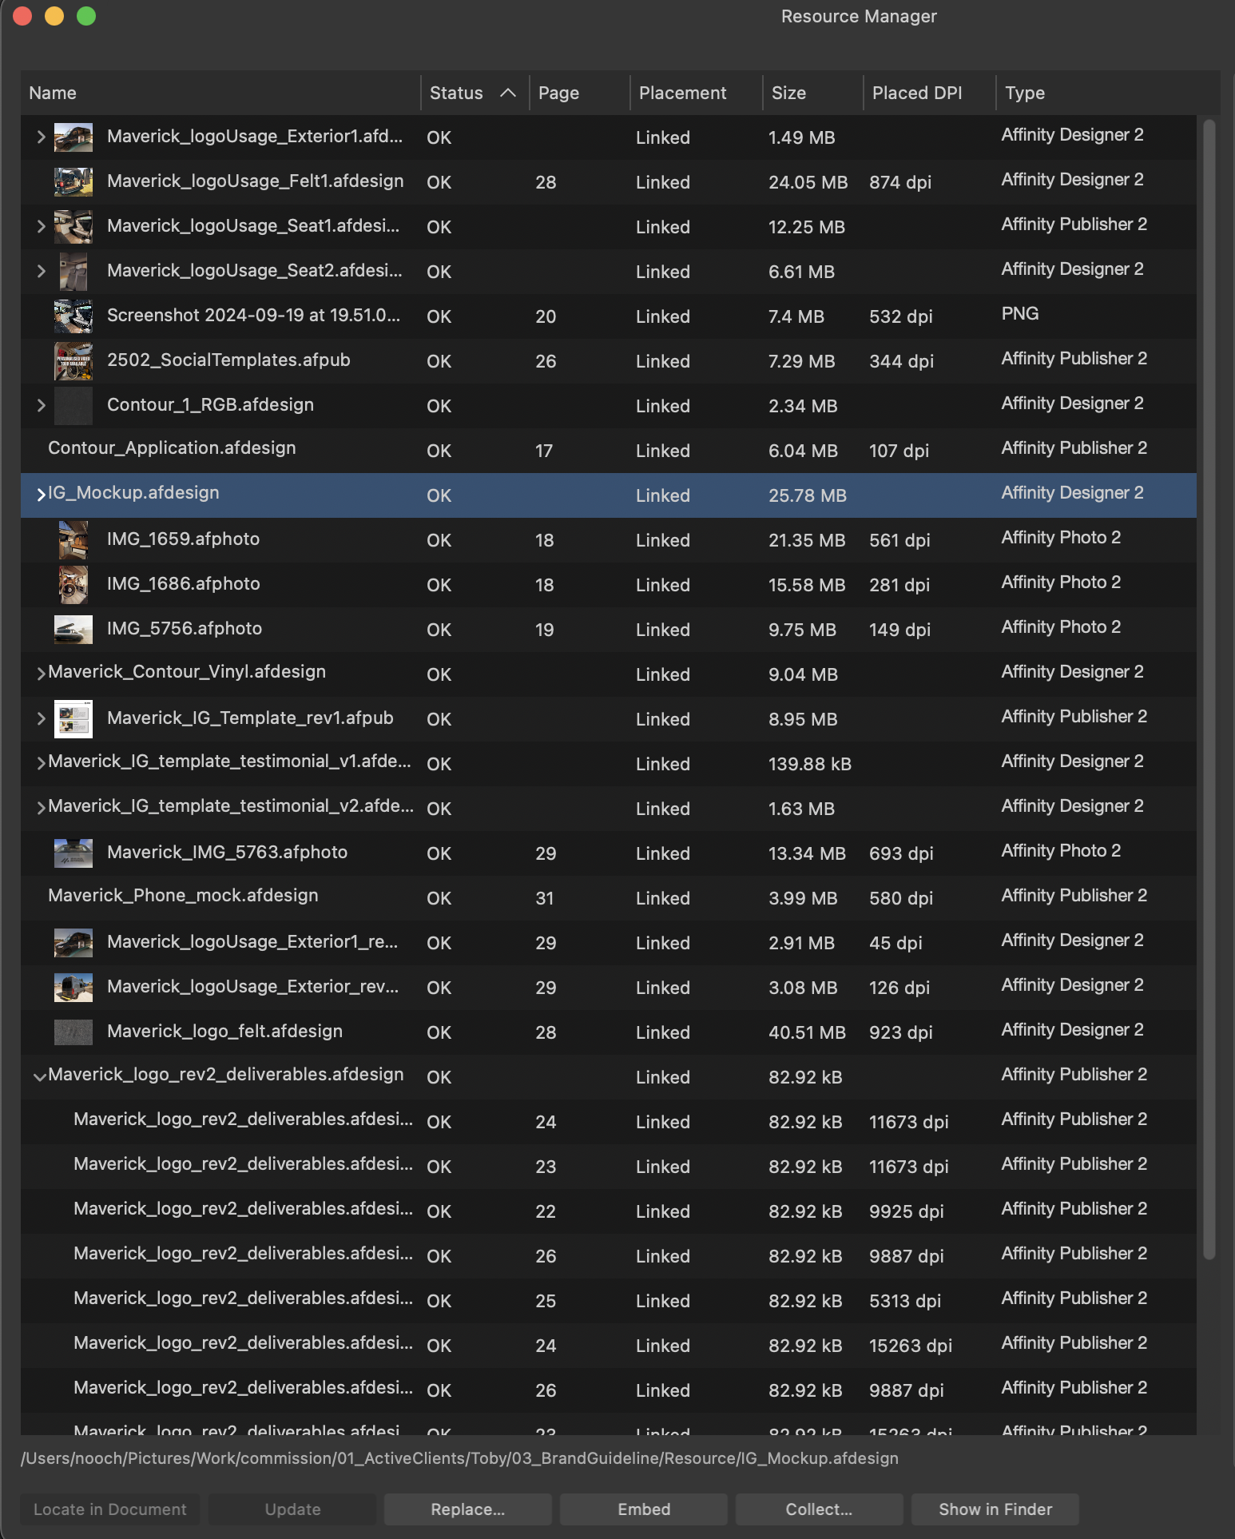Image resolution: width=1235 pixels, height=1539 pixels.
Task: Click the green zoom window button
Action: [86, 16]
